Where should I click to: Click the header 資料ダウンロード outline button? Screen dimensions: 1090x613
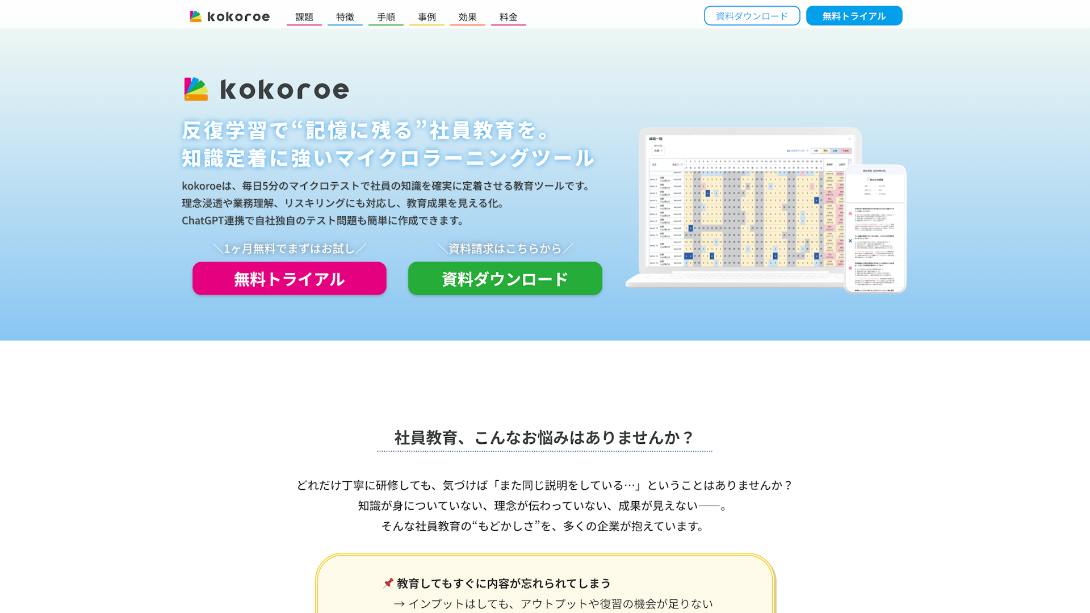752,16
